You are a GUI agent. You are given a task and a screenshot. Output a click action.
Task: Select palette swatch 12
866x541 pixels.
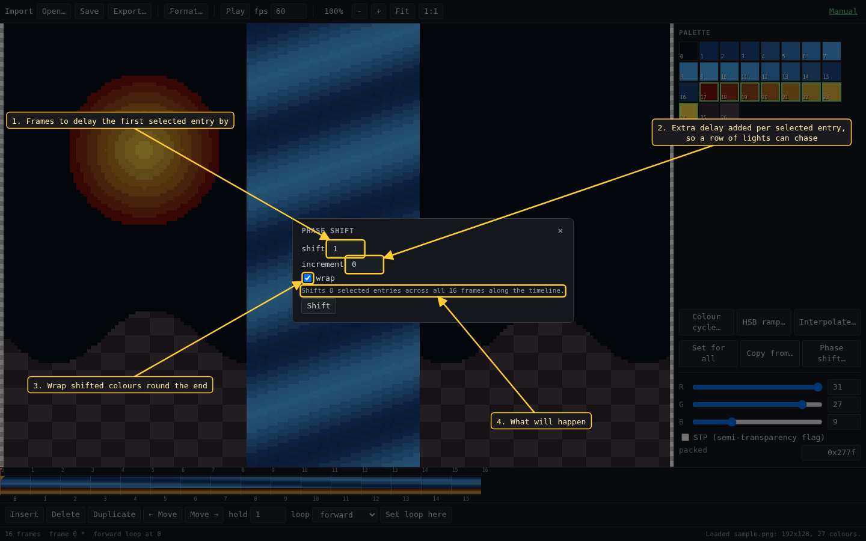(x=770, y=72)
